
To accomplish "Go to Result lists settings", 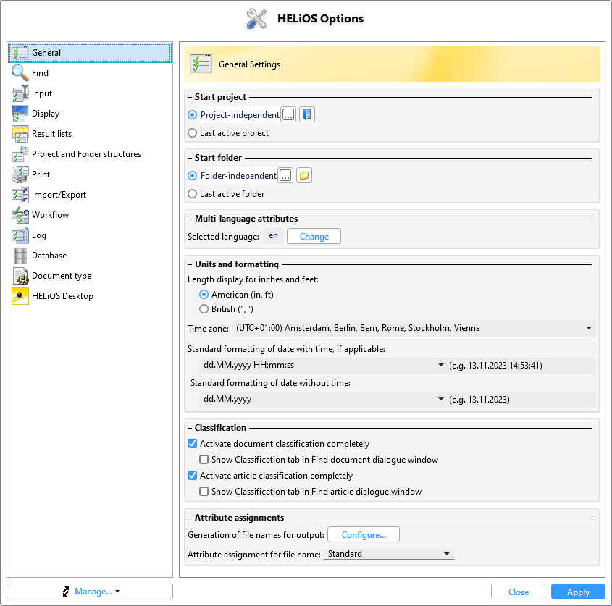I will [90, 134].
